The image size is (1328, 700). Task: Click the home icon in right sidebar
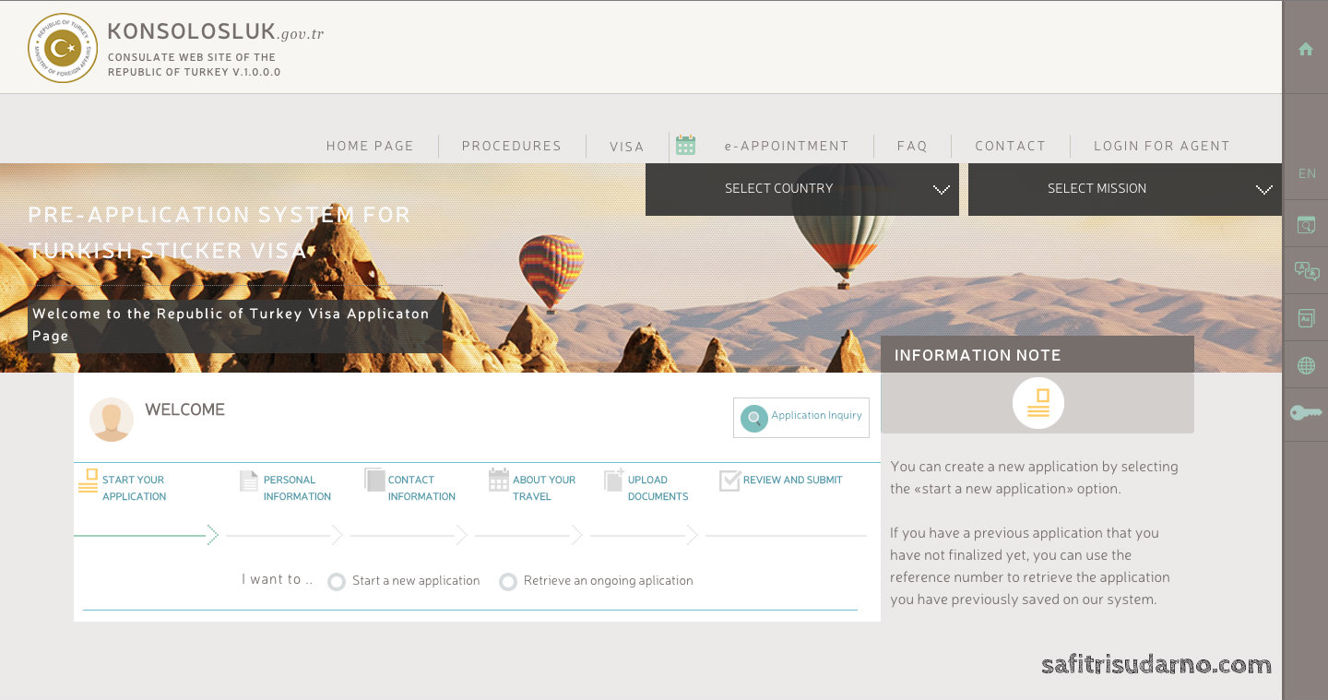coord(1305,50)
